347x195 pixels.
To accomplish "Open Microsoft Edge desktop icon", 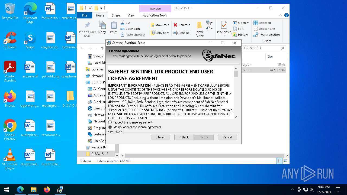I will (x=30, y=13).
